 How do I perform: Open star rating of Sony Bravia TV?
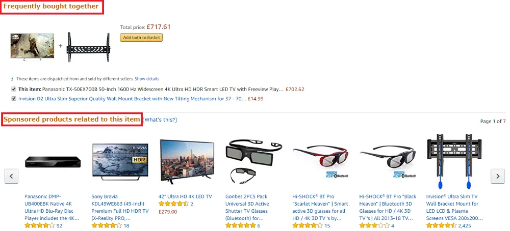(107, 225)
